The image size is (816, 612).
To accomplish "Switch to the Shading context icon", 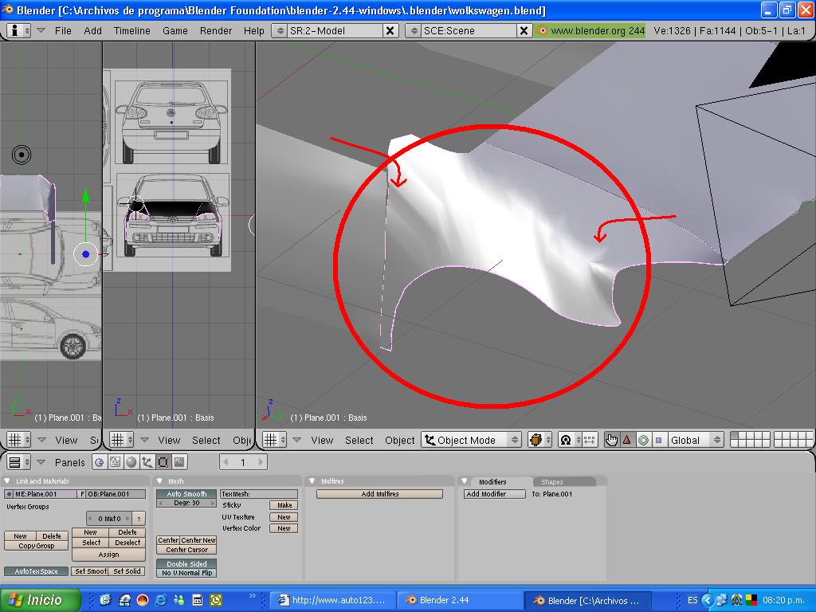I will coord(131,462).
